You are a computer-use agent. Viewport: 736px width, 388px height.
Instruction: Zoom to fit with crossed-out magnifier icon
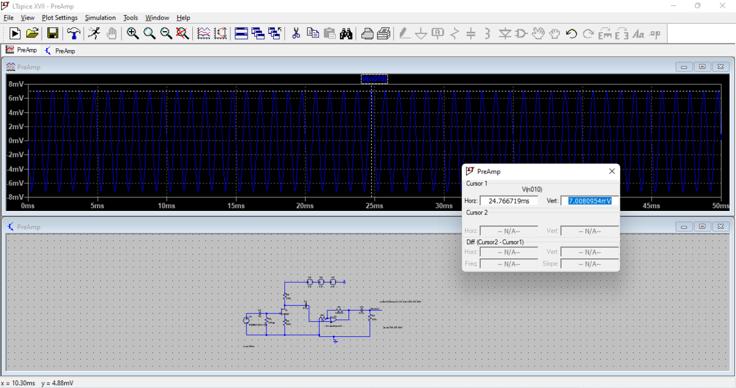click(183, 33)
